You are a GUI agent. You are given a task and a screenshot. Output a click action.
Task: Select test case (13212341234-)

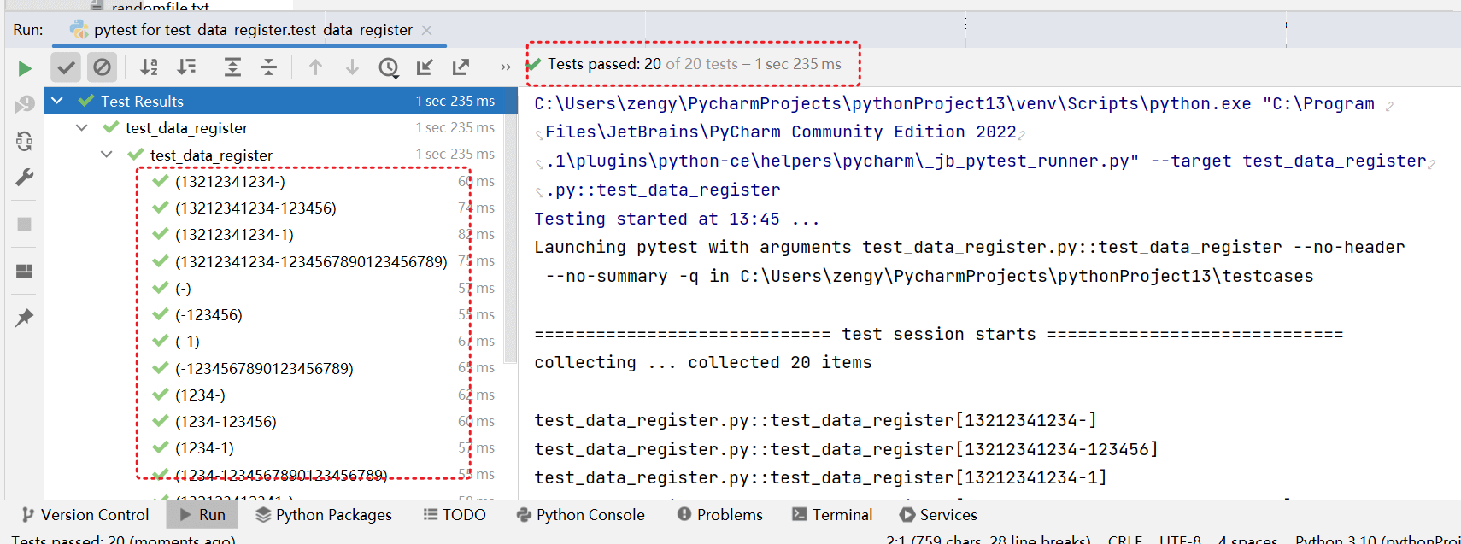pyautogui.click(x=230, y=181)
